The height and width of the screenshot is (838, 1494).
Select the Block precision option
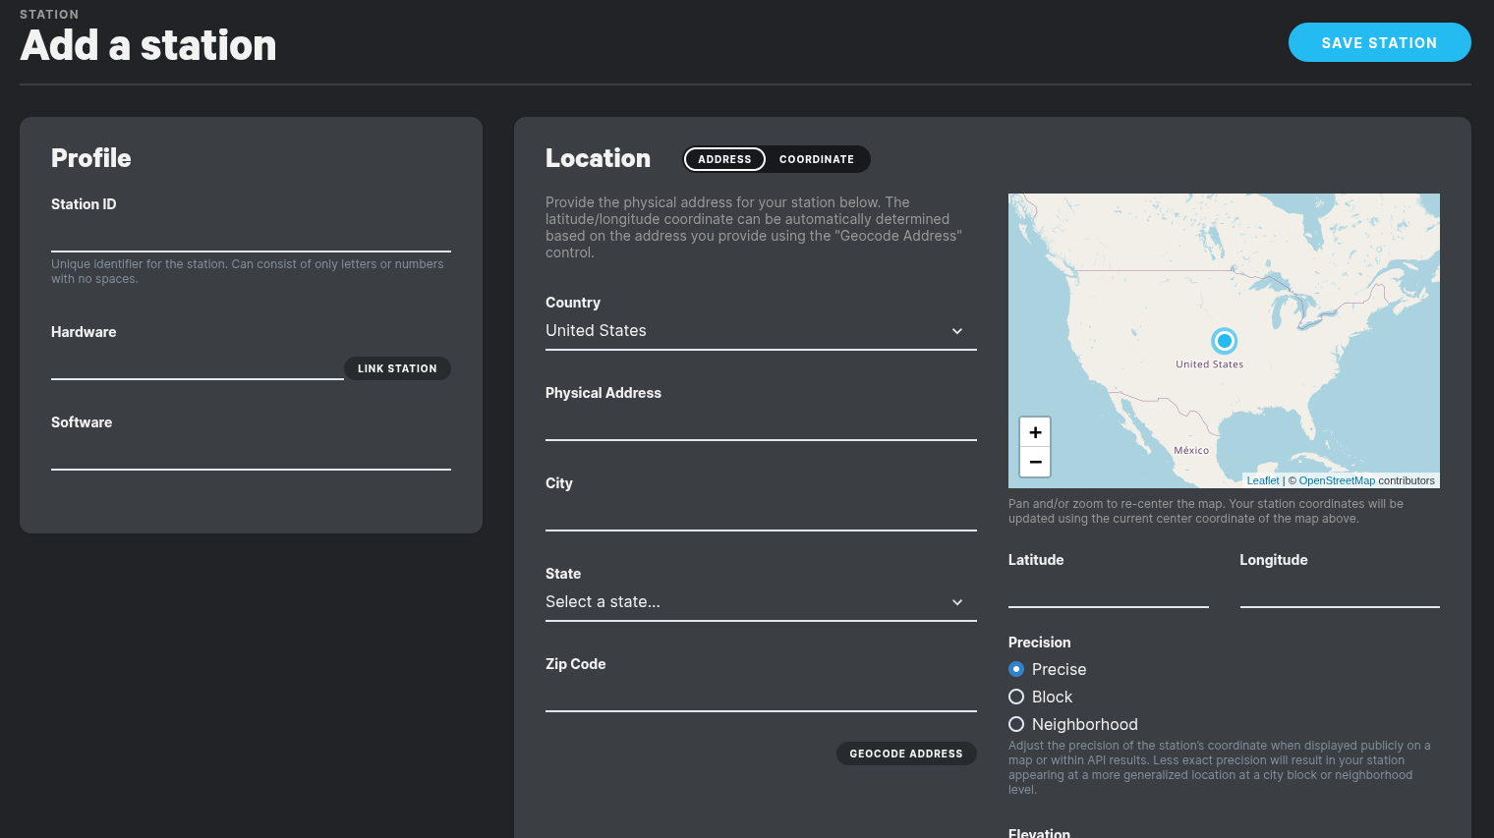click(x=1016, y=697)
